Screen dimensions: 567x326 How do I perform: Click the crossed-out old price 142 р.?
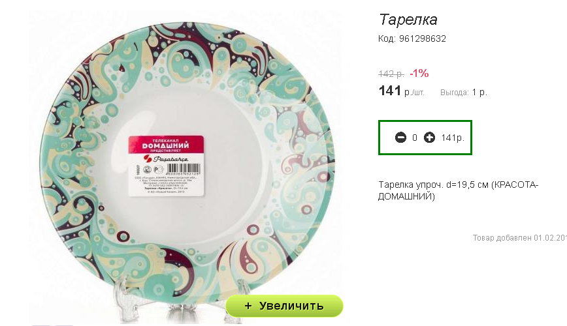(391, 74)
